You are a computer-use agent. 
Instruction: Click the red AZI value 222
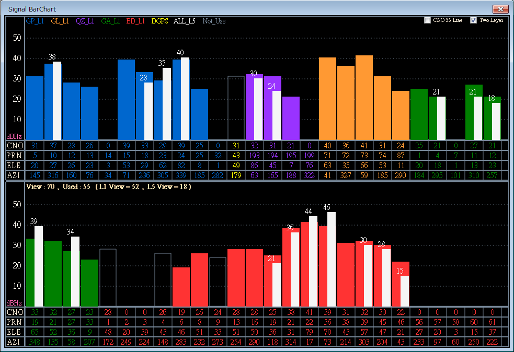tap(493, 342)
